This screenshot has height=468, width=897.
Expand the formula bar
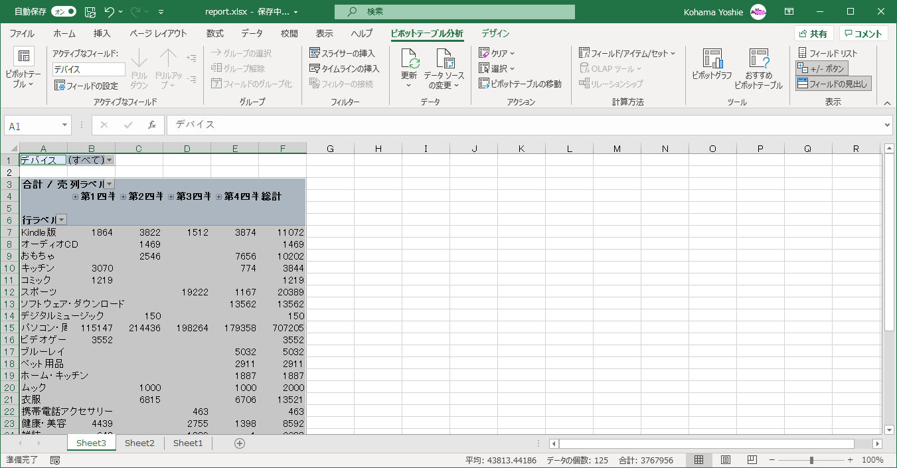tap(888, 125)
